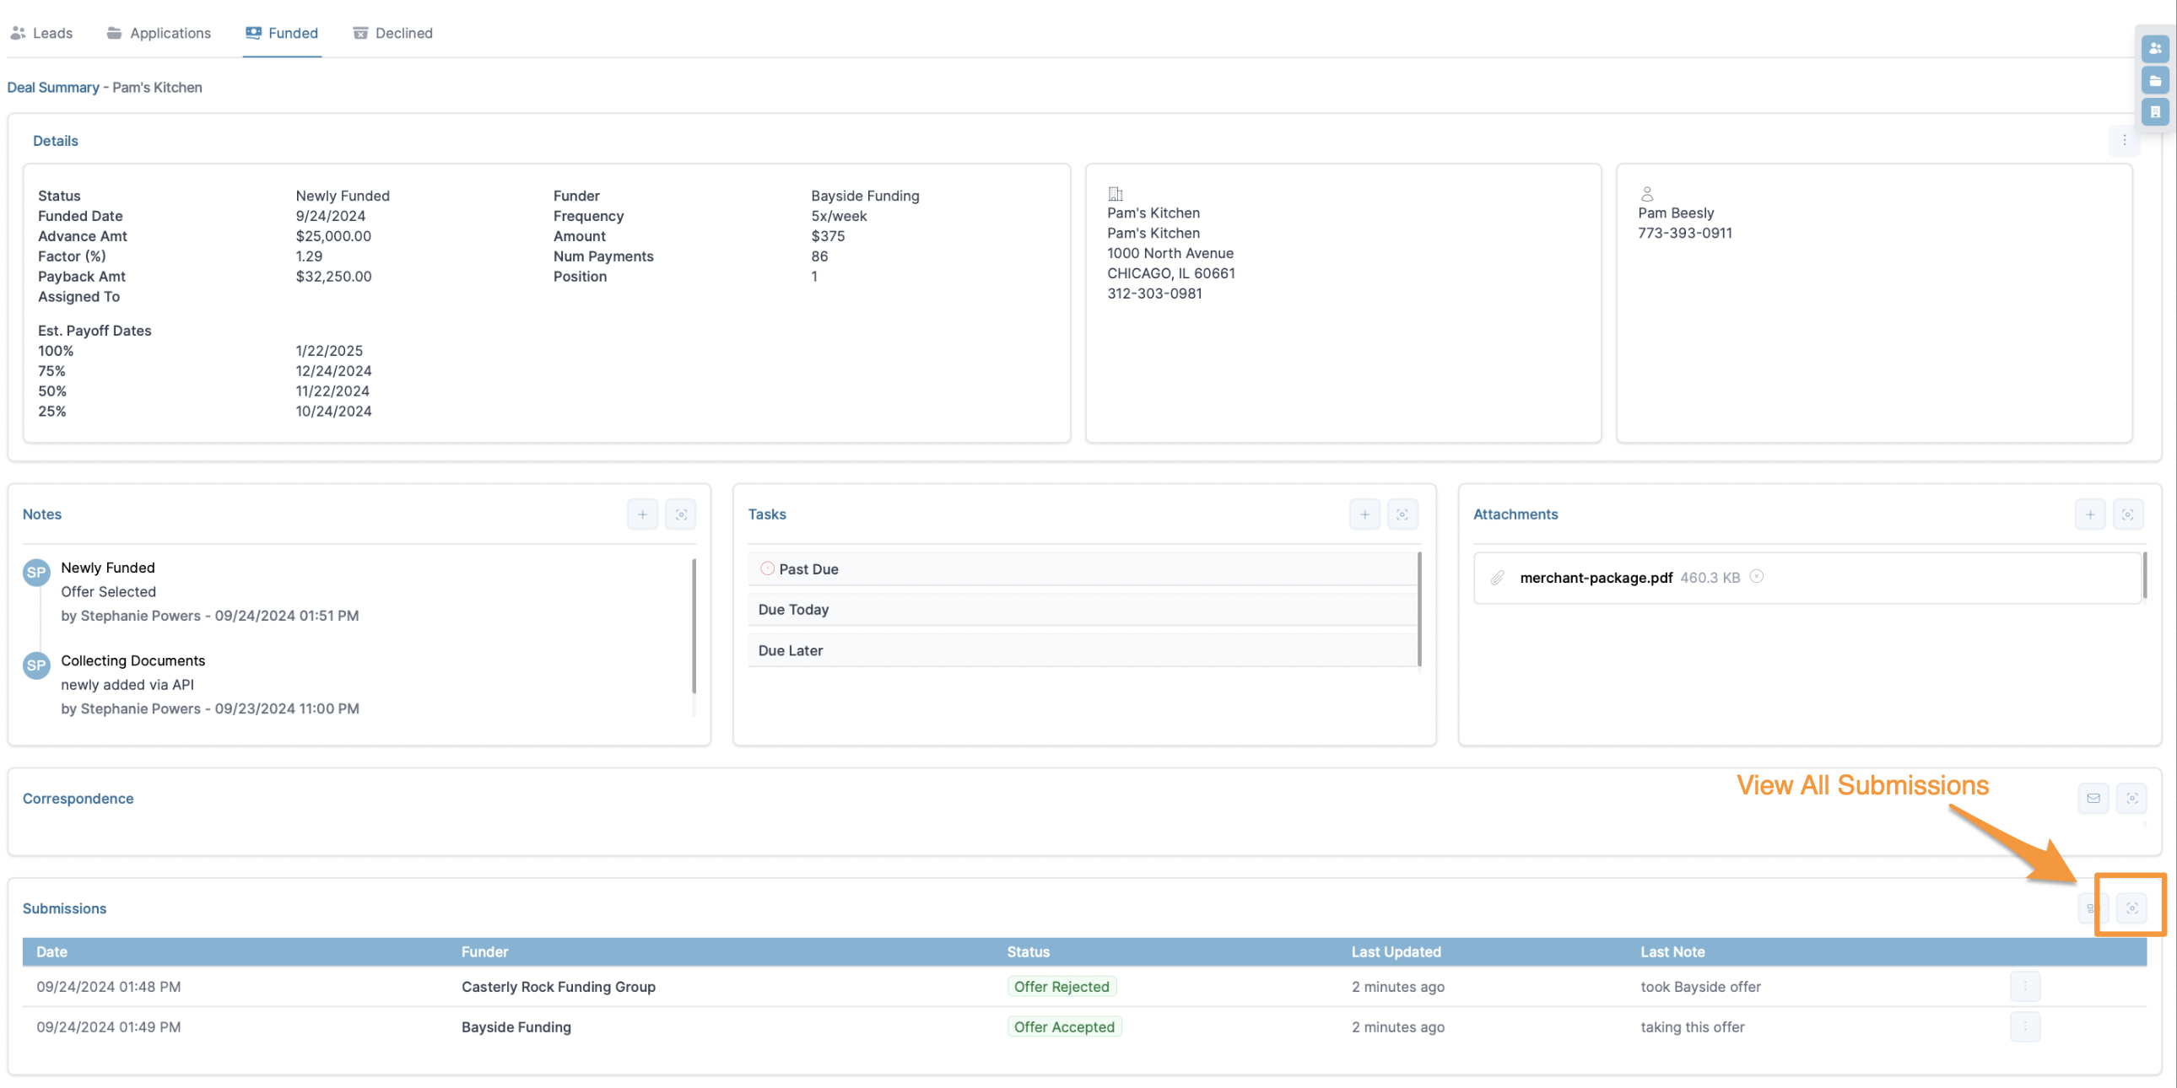Click the Deal Summary breadcrumb link
The height and width of the screenshot is (1088, 2177).
[x=52, y=87]
